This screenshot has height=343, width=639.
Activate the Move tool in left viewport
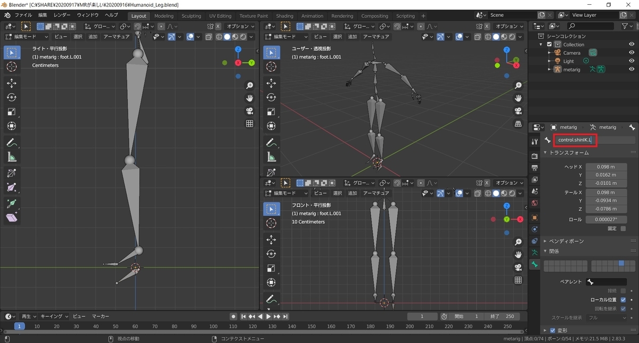[12, 83]
